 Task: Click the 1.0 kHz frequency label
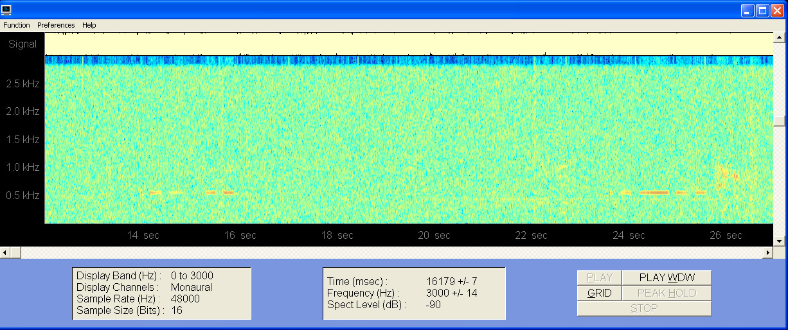[22, 168]
